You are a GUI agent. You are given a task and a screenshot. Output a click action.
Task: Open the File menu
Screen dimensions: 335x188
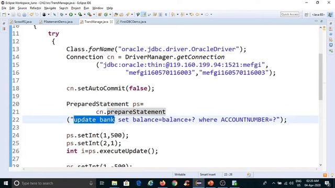pyautogui.click(x=4, y=8)
